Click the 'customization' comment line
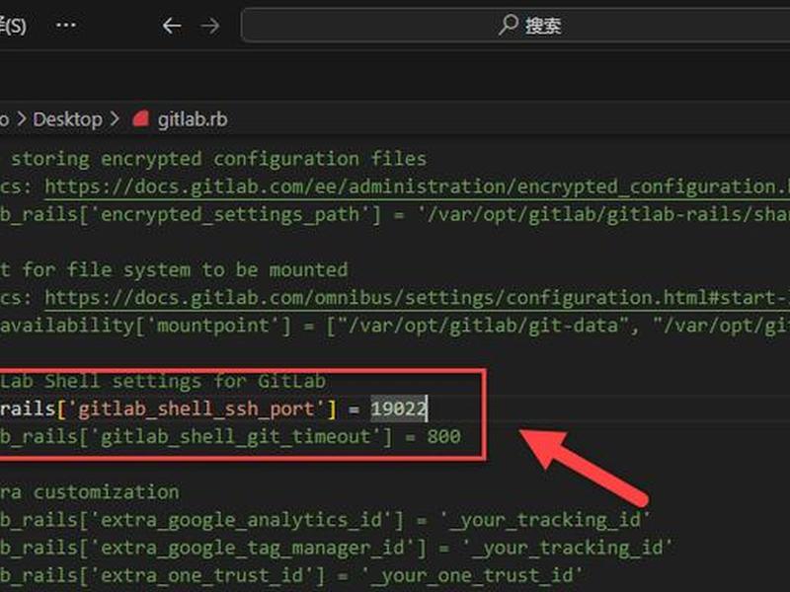The image size is (790, 592). [x=107, y=491]
